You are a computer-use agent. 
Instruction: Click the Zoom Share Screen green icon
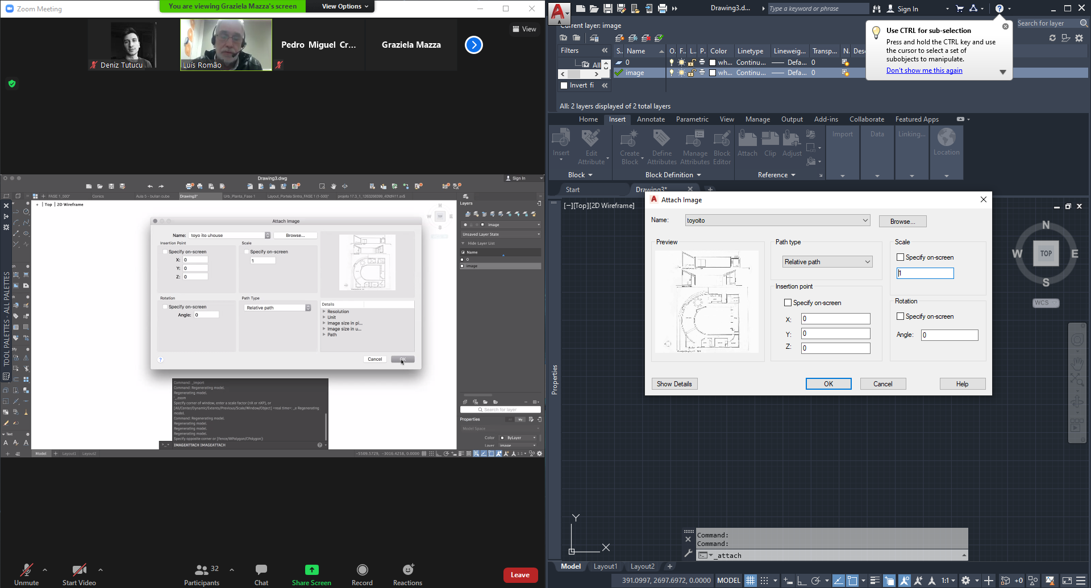pyautogui.click(x=311, y=570)
